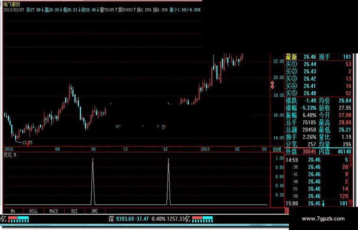
Task: Click the 内盘 value 46140
Action: [x=344, y=152]
